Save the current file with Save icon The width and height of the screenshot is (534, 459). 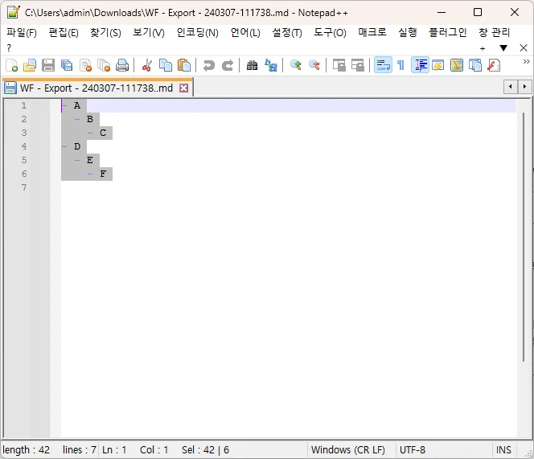(x=48, y=65)
